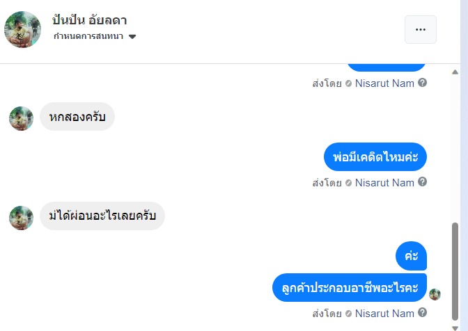Image resolution: width=468 pixels, height=331 pixels.
Task: Click sender avatar next to หกสองครับ
Action: point(21,118)
